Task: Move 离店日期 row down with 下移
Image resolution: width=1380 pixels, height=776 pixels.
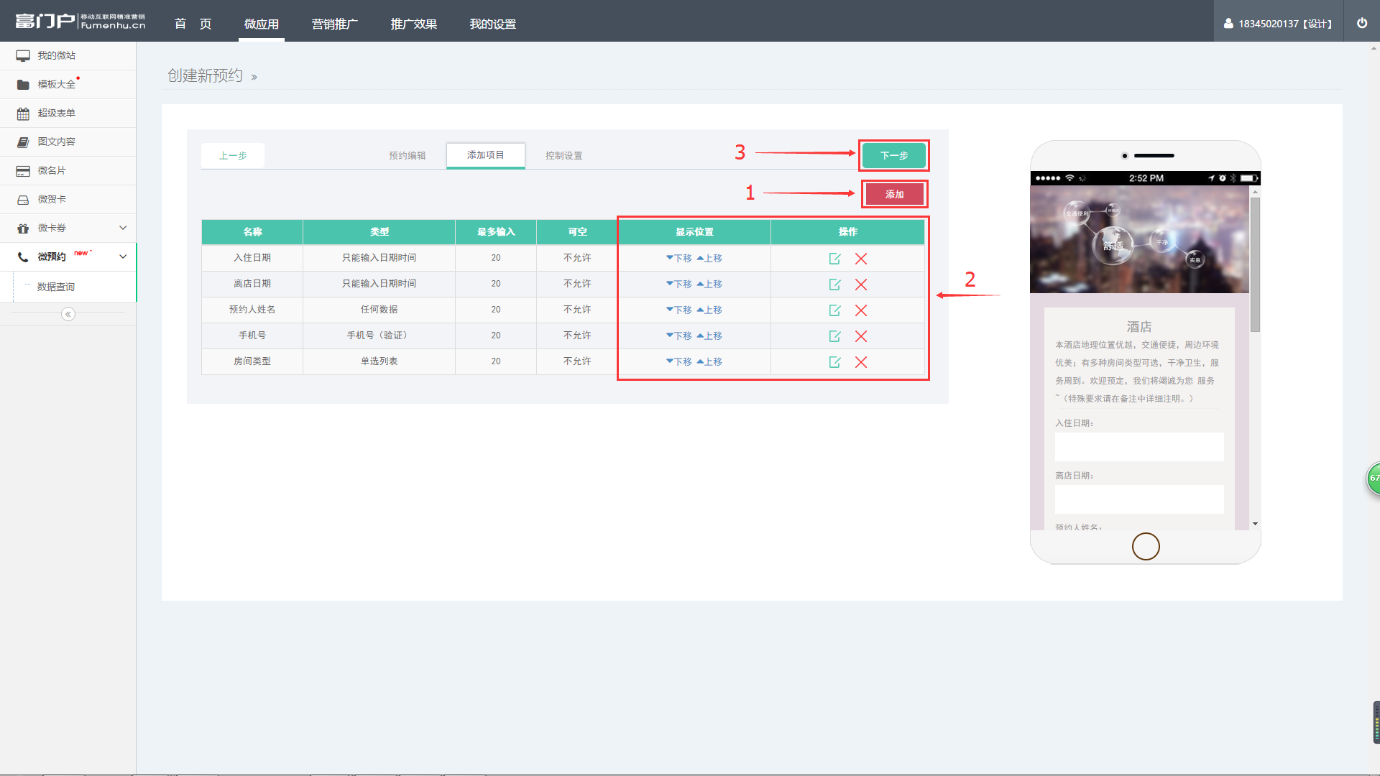Action: pyautogui.click(x=678, y=284)
